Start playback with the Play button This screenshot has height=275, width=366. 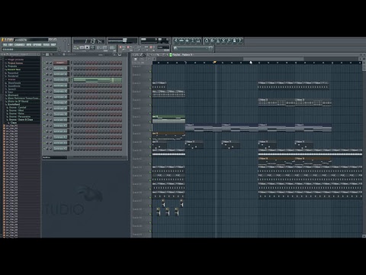82,47
